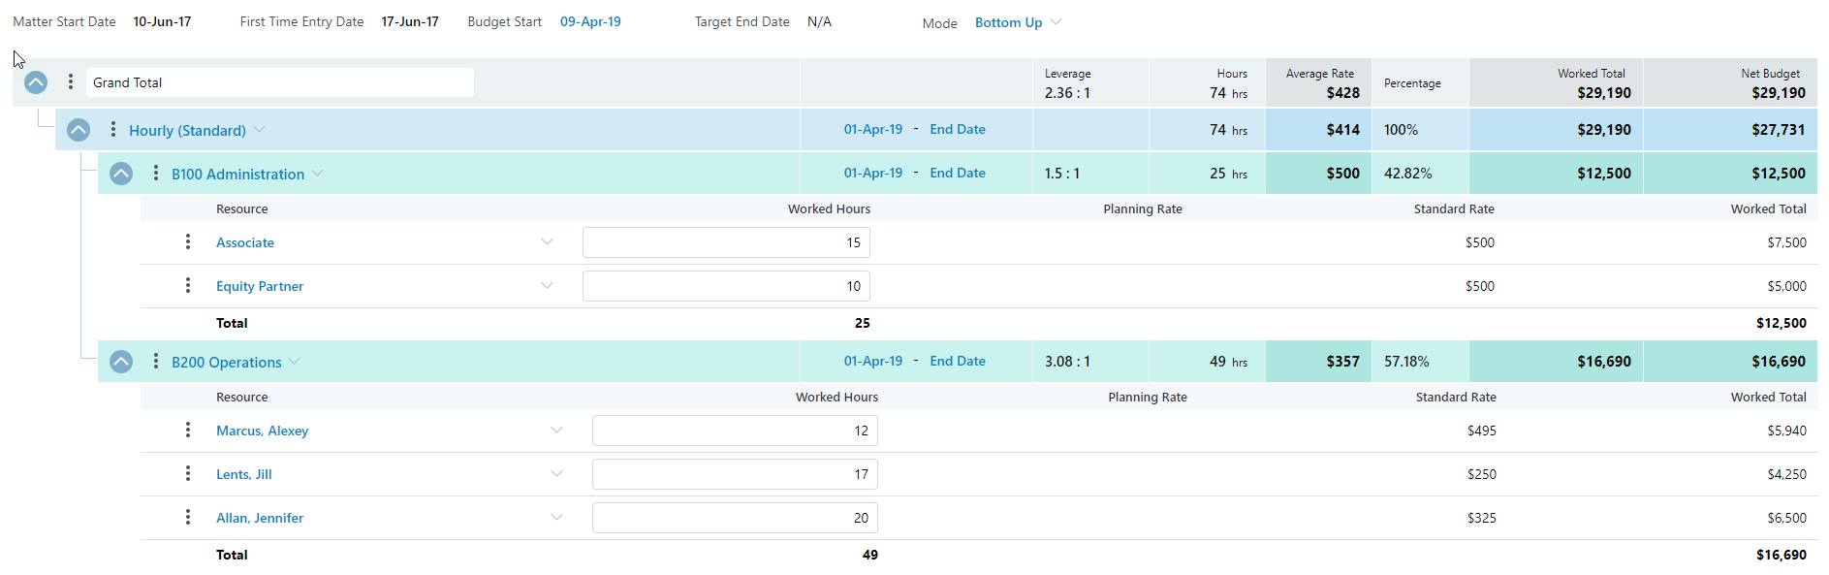This screenshot has width=1829, height=575.
Task: Click the Grand Total name field
Action: [x=279, y=82]
